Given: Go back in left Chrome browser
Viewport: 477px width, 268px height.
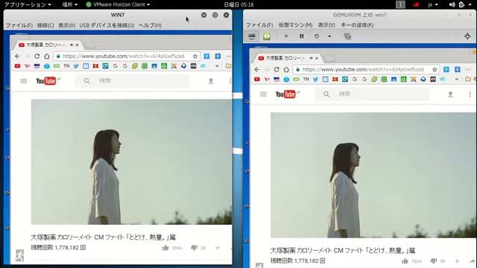Looking at the screenshot, I should coord(17,57).
